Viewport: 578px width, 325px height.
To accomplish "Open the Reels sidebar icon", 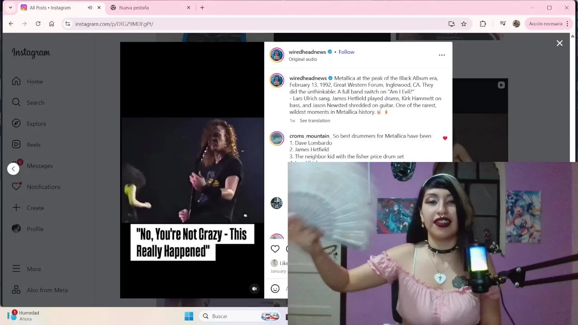I will [x=16, y=144].
